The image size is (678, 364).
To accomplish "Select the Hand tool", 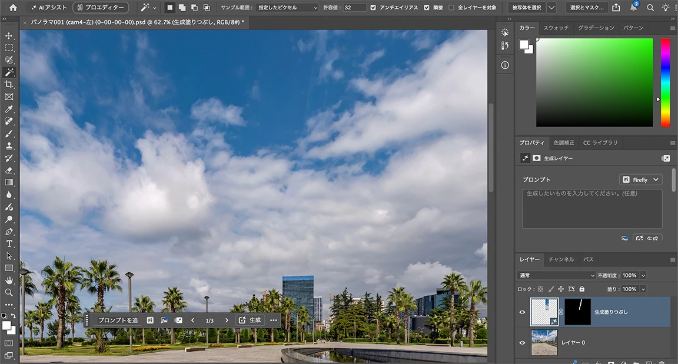I will (9, 280).
